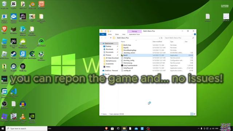233x131 pixels.
Task: Launch Brave browser from the desktop
Action: [x=4, y=30]
